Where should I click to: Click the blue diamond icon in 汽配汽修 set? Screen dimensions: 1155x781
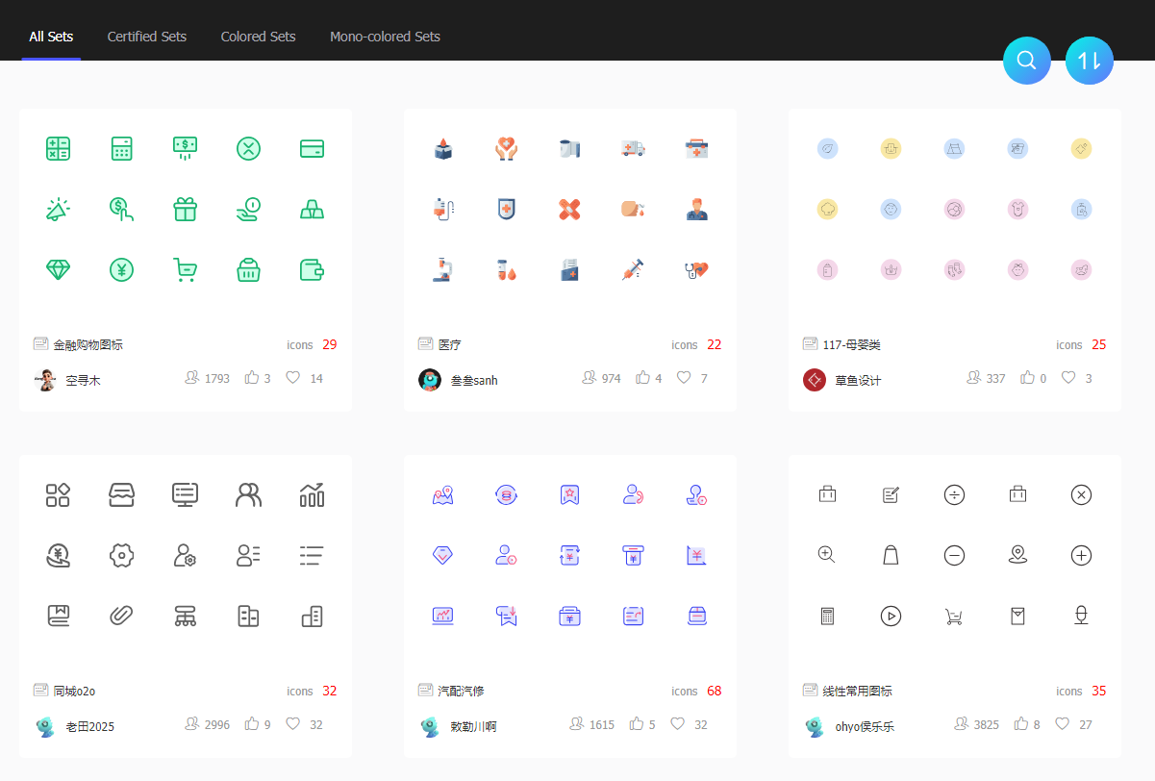pyautogui.click(x=443, y=555)
